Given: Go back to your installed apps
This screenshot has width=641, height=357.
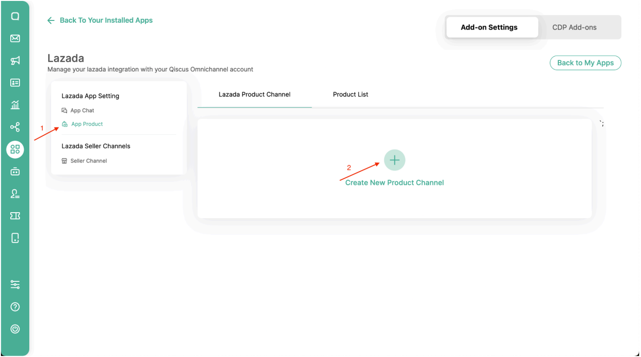Looking at the screenshot, I should click(100, 20).
